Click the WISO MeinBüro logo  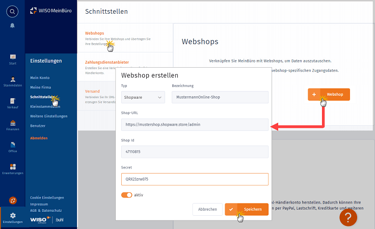(51, 11)
